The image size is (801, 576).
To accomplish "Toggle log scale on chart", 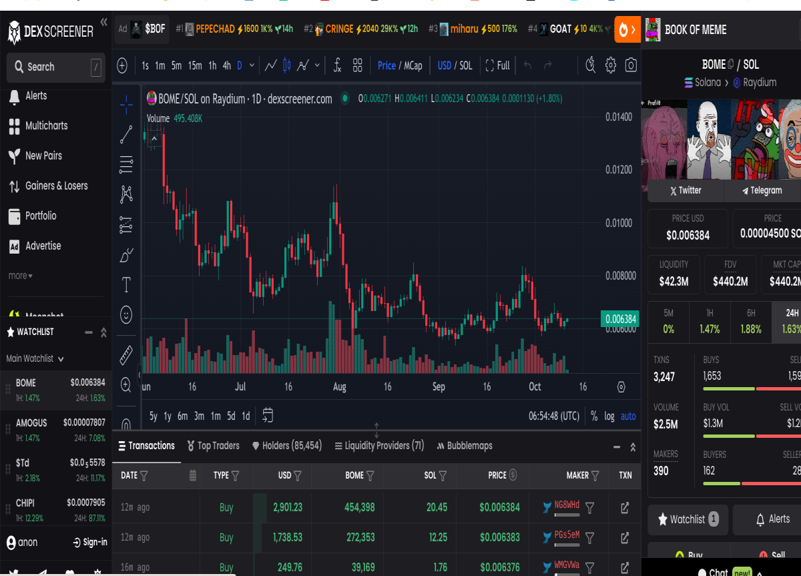I will 609,416.
